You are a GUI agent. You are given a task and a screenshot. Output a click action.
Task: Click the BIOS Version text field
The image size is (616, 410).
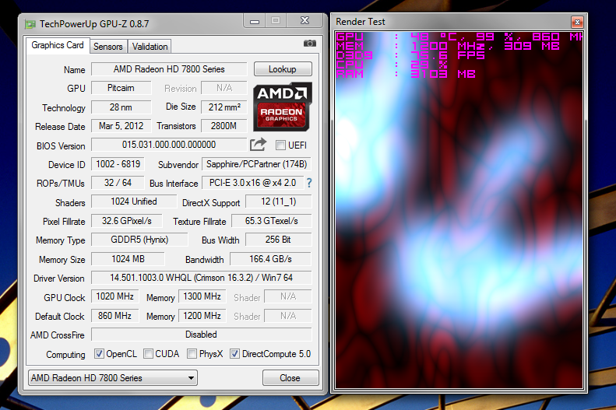tap(169, 145)
